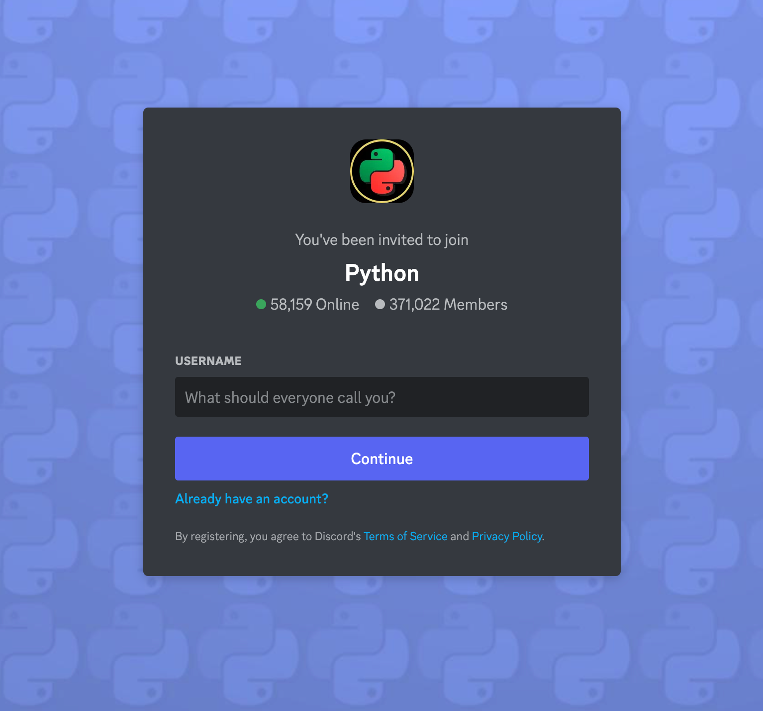This screenshot has width=763, height=711.
Task: Click the green online status dot
Action: pyautogui.click(x=261, y=304)
